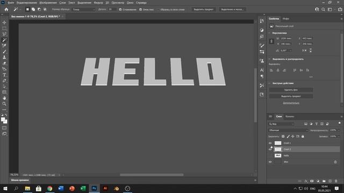This screenshot has width=344, height=193.
Task: Enable Sample All Layers checkbox
Action: (x=159, y=10)
